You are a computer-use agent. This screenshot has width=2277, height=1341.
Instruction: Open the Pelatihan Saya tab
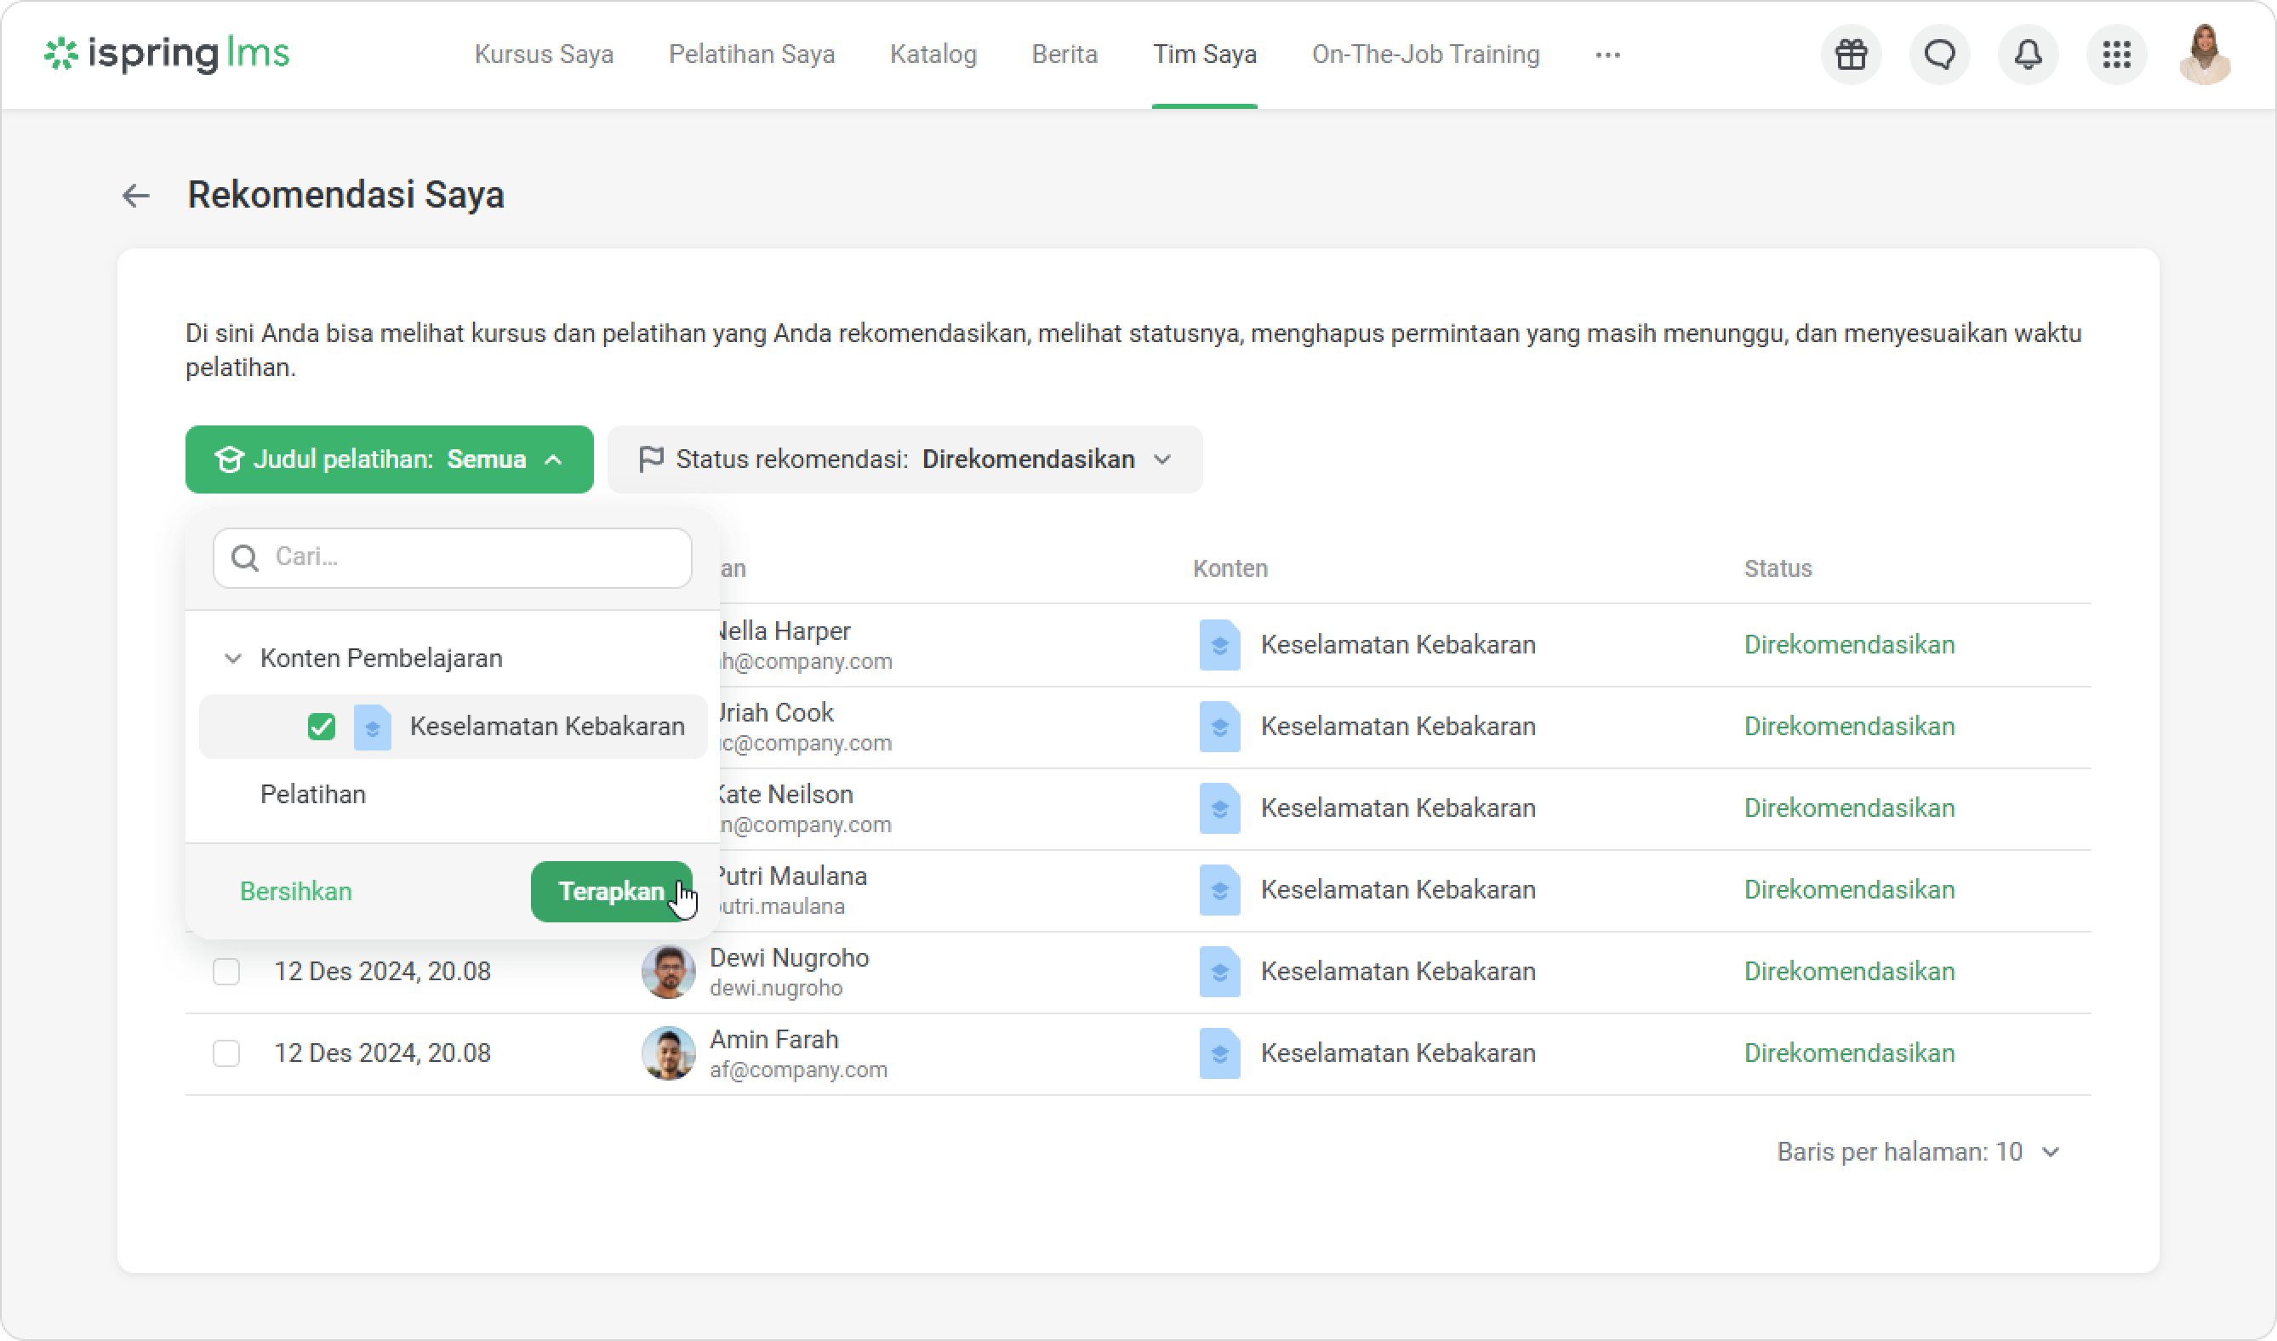coord(750,54)
